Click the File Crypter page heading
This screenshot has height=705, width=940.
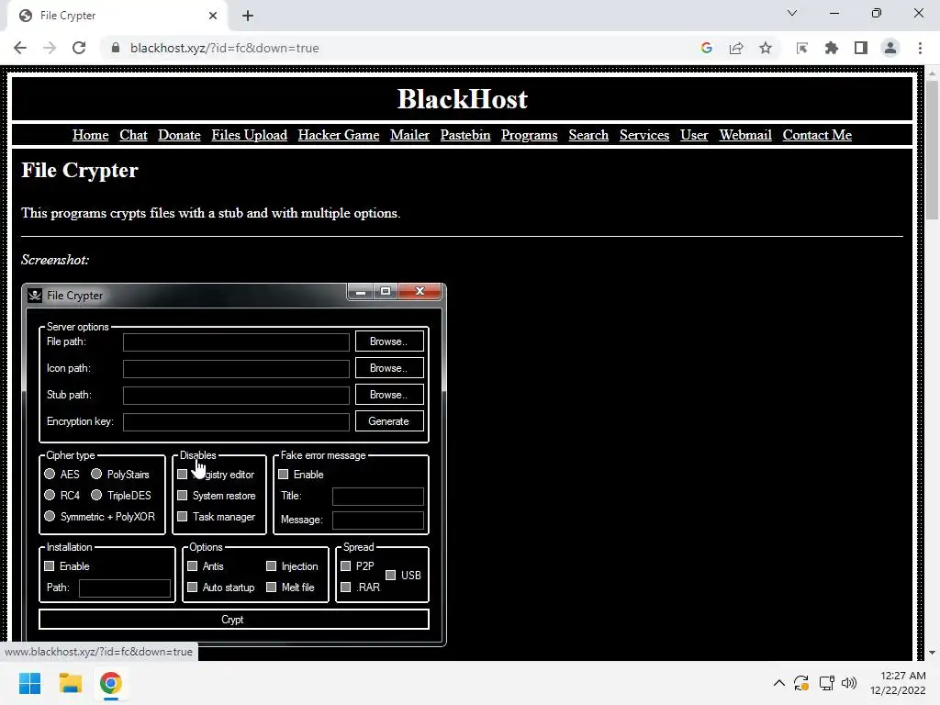point(80,170)
